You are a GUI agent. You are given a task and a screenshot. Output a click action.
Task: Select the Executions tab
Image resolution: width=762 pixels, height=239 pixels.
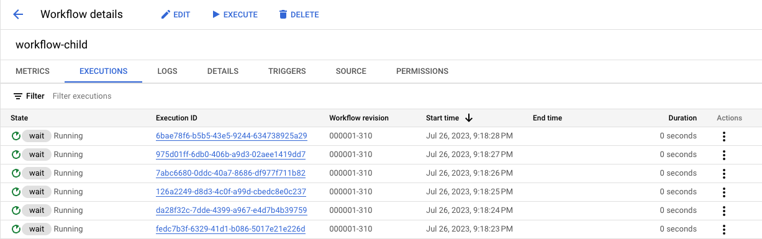104,71
